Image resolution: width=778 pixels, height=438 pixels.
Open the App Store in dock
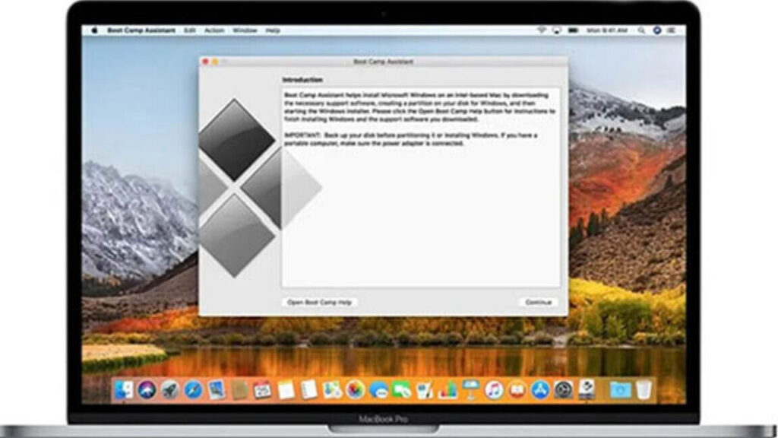point(540,390)
